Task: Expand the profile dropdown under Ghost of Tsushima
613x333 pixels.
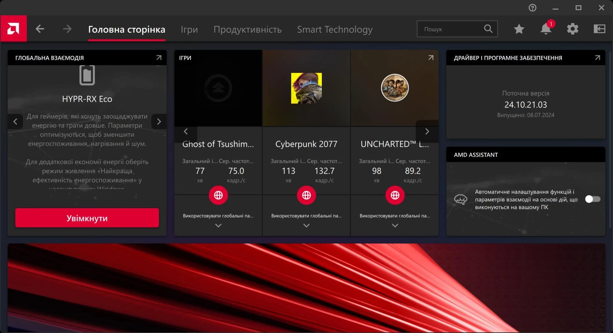Action: (x=218, y=226)
